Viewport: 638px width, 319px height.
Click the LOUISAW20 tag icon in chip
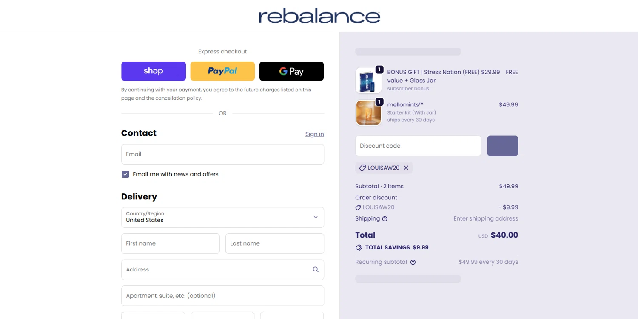362,168
